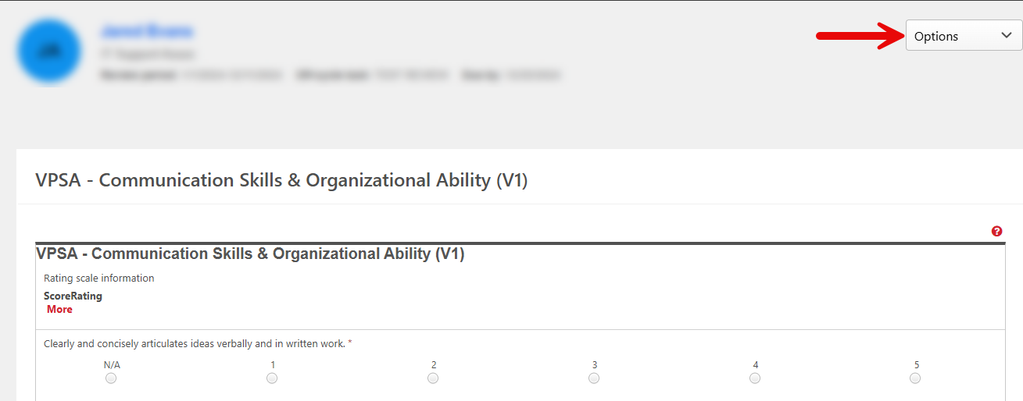Click the number '5' label above radio
The height and width of the screenshot is (401, 1023).
(917, 365)
